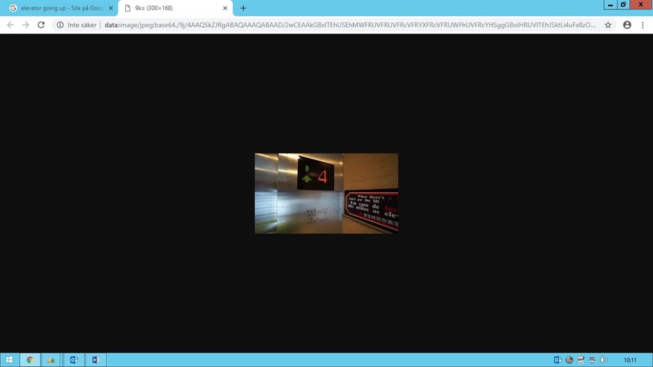The width and height of the screenshot is (653, 367).
Task: Open a new tab with the plus button
Action: coord(243,8)
